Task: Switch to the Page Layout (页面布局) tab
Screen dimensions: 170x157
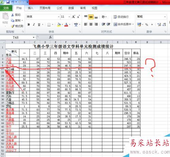Action: [x=45, y=8]
